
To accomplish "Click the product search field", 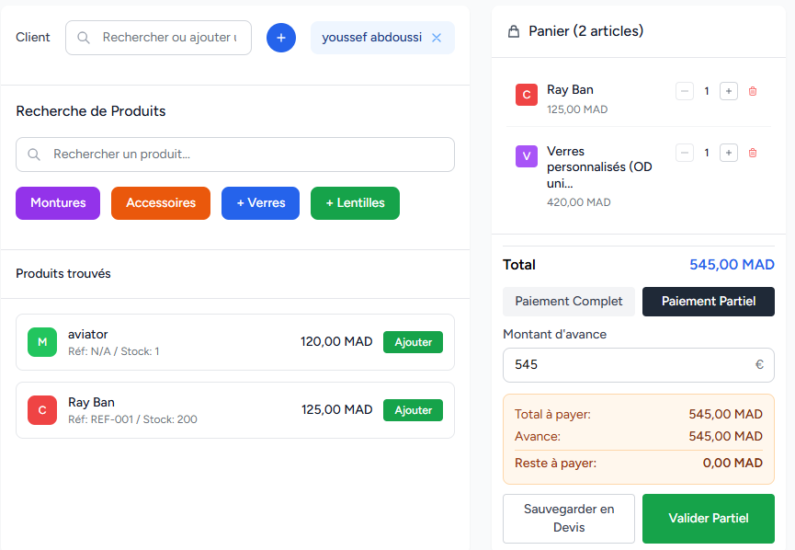I will [x=235, y=155].
